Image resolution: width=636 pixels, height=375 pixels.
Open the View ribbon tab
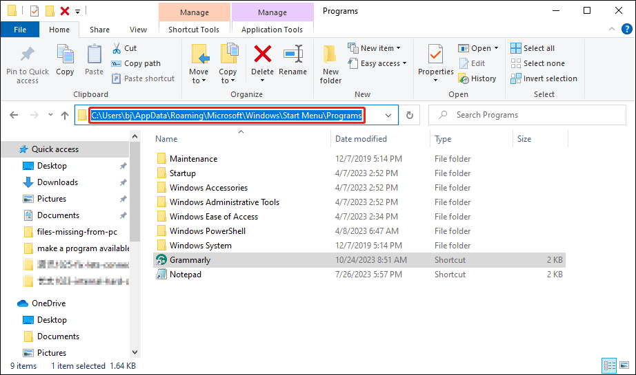point(138,30)
